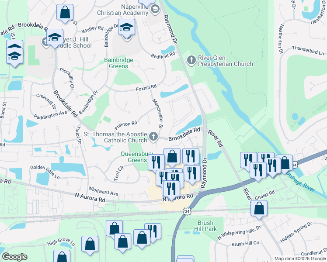Screen dimensions: 327x262
Task: Select the Windward Ave street label
Action: coord(103,191)
